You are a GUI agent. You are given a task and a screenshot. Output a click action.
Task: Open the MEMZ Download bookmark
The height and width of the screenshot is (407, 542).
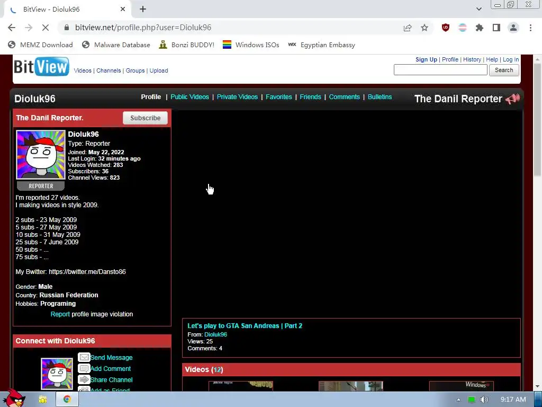click(40, 45)
